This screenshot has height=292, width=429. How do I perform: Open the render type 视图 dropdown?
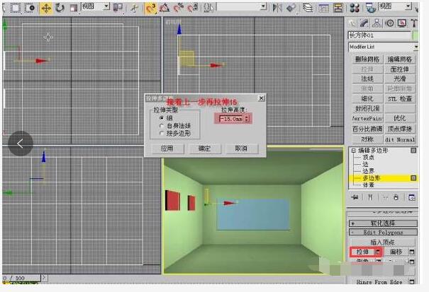[x=408, y=6]
